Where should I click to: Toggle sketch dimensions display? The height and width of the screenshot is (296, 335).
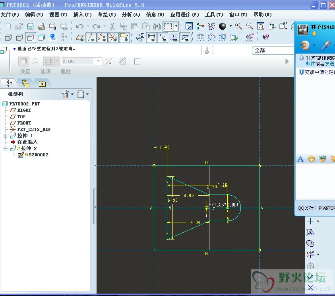pos(151,37)
